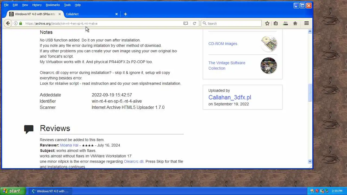Image resolution: width=347 pixels, height=195 pixels.
Task: Open the View menu
Action: pos(25,5)
